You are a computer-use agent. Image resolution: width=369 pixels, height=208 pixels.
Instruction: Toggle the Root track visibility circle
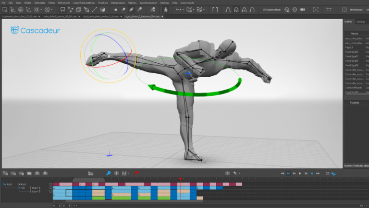pyautogui.click(x=50, y=185)
